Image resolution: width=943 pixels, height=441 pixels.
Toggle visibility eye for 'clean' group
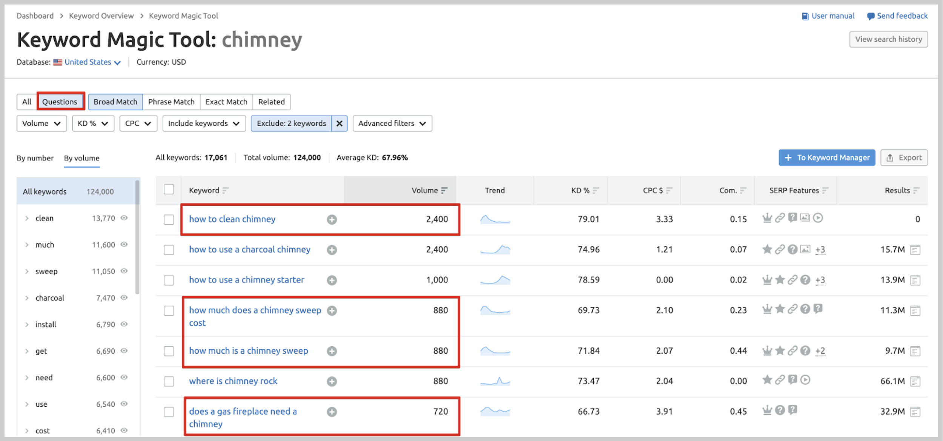coord(124,218)
